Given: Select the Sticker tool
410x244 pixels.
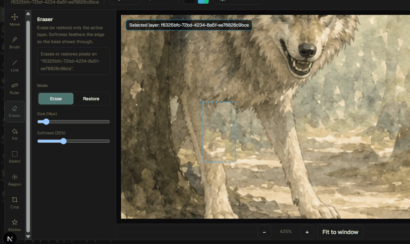Looking at the screenshot, I should point(15,225).
